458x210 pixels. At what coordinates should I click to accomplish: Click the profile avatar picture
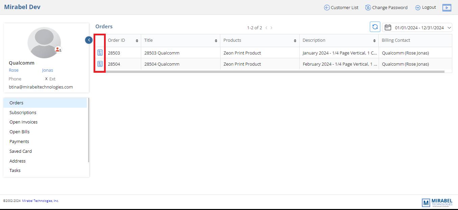coord(44,42)
